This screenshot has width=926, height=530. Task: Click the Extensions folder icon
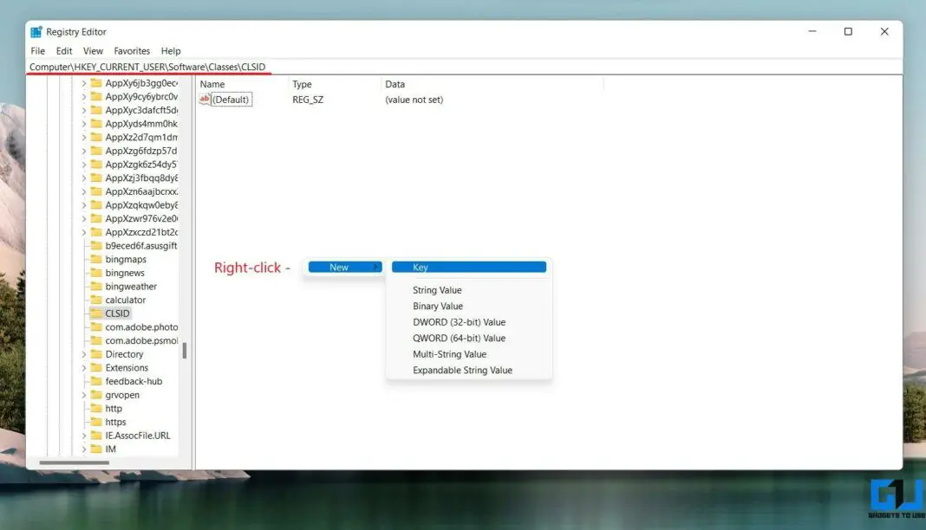point(95,367)
